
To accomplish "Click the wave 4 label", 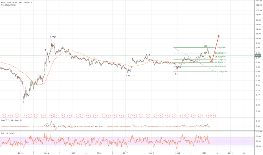I will [x=49, y=62].
